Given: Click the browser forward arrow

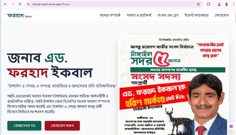Looking at the screenshot, I should point(12,4).
